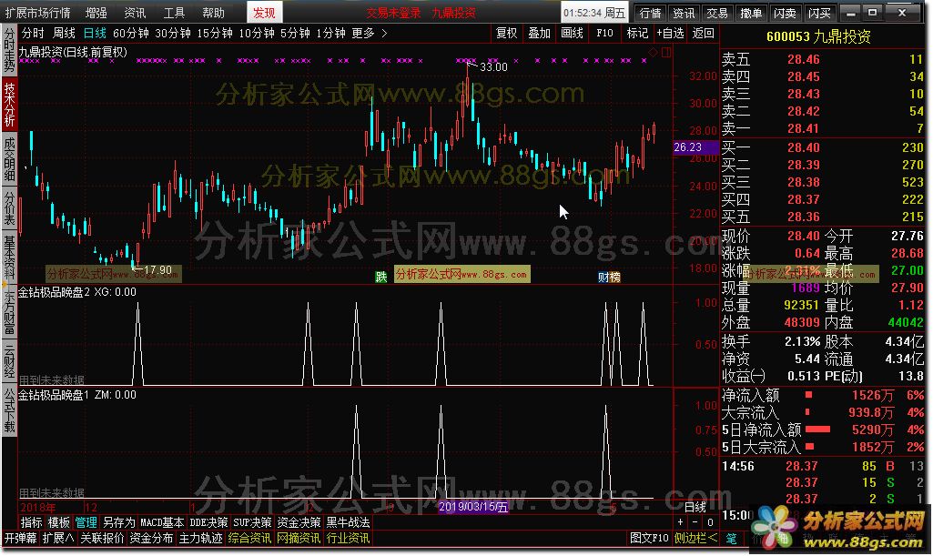933x556 pixels.
Task: Open the 资讯 menu
Action: 135,13
